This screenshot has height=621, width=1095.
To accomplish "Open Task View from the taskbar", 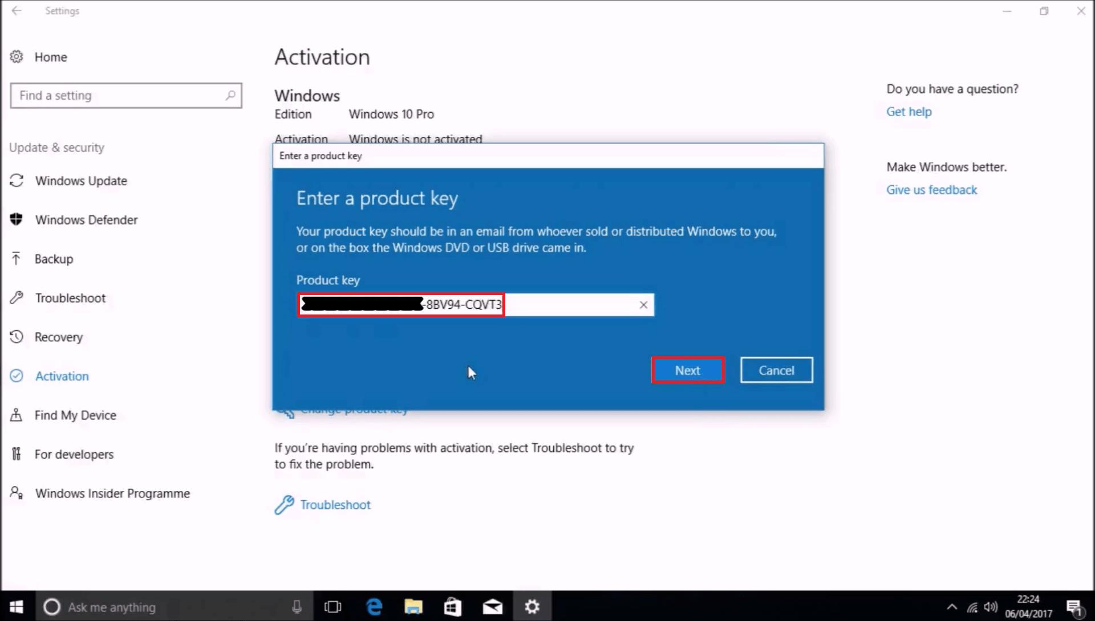I will point(333,606).
